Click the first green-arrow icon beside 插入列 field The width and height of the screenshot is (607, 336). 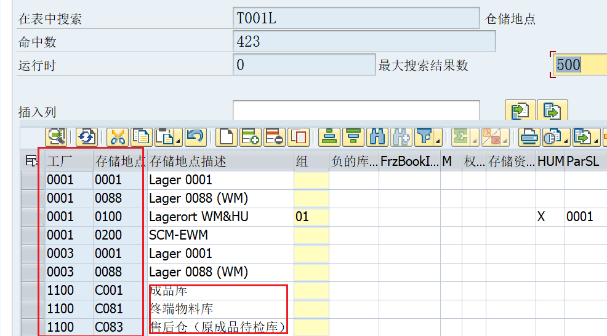click(x=520, y=111)
